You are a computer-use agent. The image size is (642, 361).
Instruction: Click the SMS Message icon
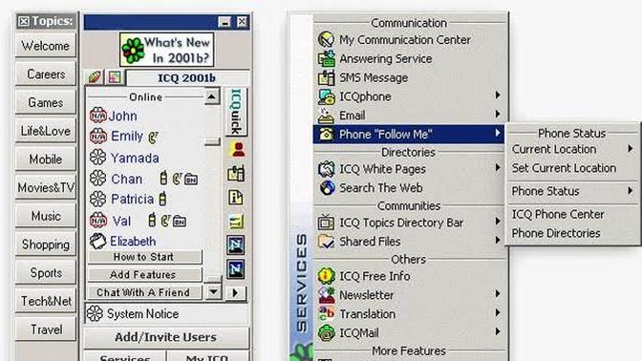coord(327,77)
